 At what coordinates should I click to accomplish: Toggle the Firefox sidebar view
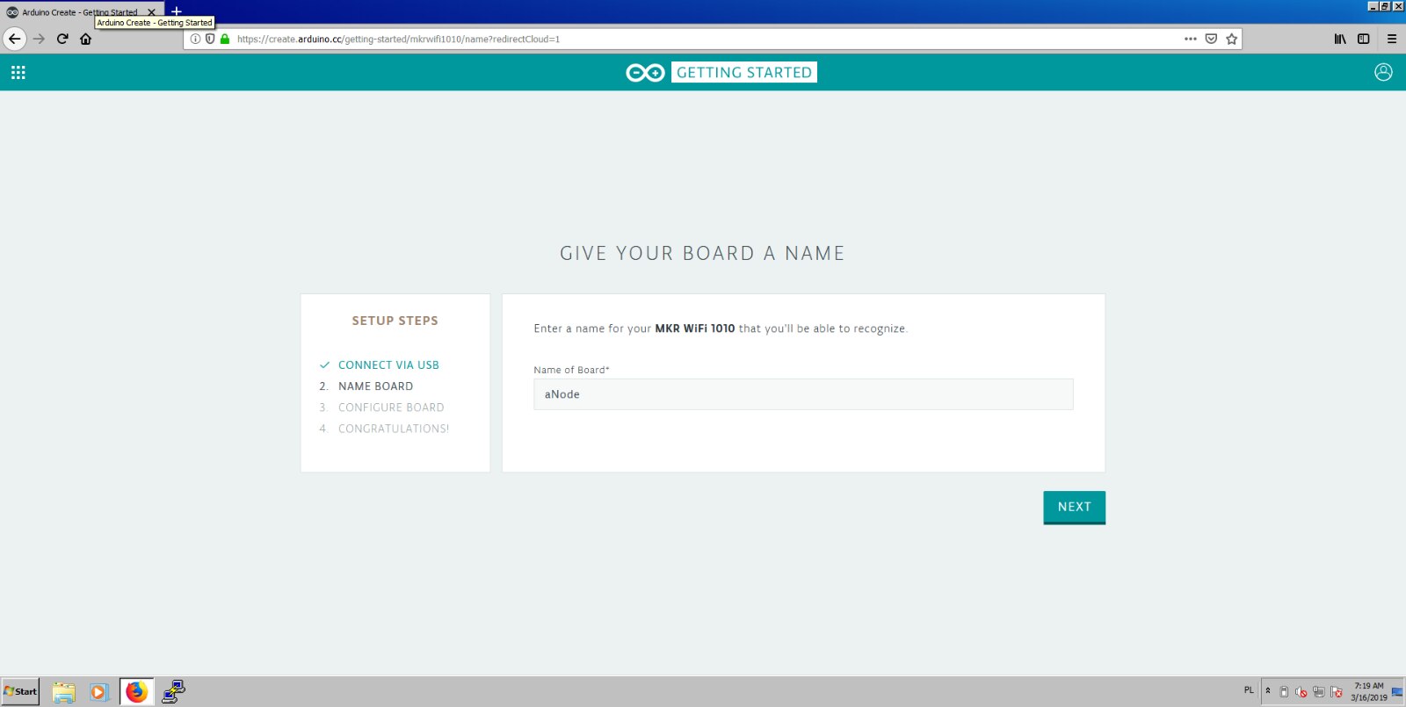(x=1364, y=39)
